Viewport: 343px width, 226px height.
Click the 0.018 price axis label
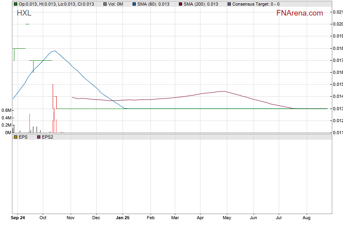coord(337,48)
